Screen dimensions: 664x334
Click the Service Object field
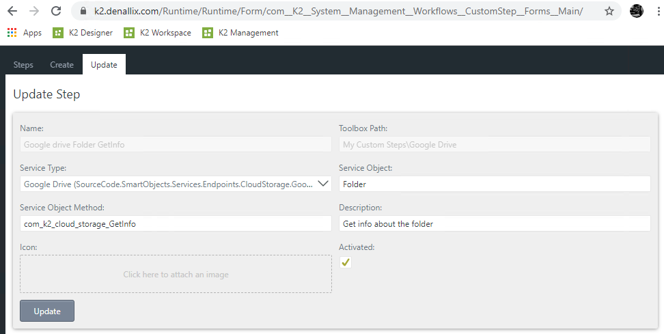(x=495, y=184)
